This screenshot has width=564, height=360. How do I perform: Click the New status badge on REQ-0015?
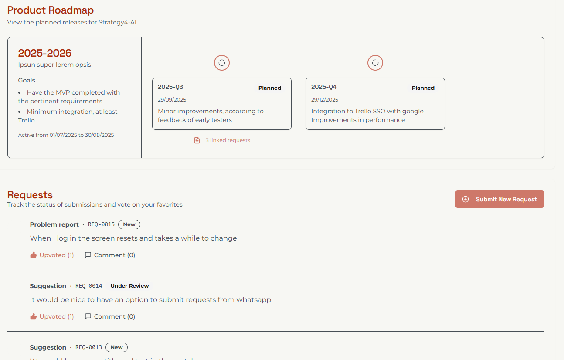click(129, 224)
